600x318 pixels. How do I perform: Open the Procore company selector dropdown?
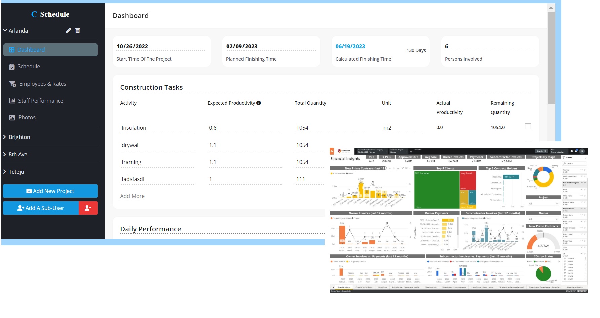(372, 151)
